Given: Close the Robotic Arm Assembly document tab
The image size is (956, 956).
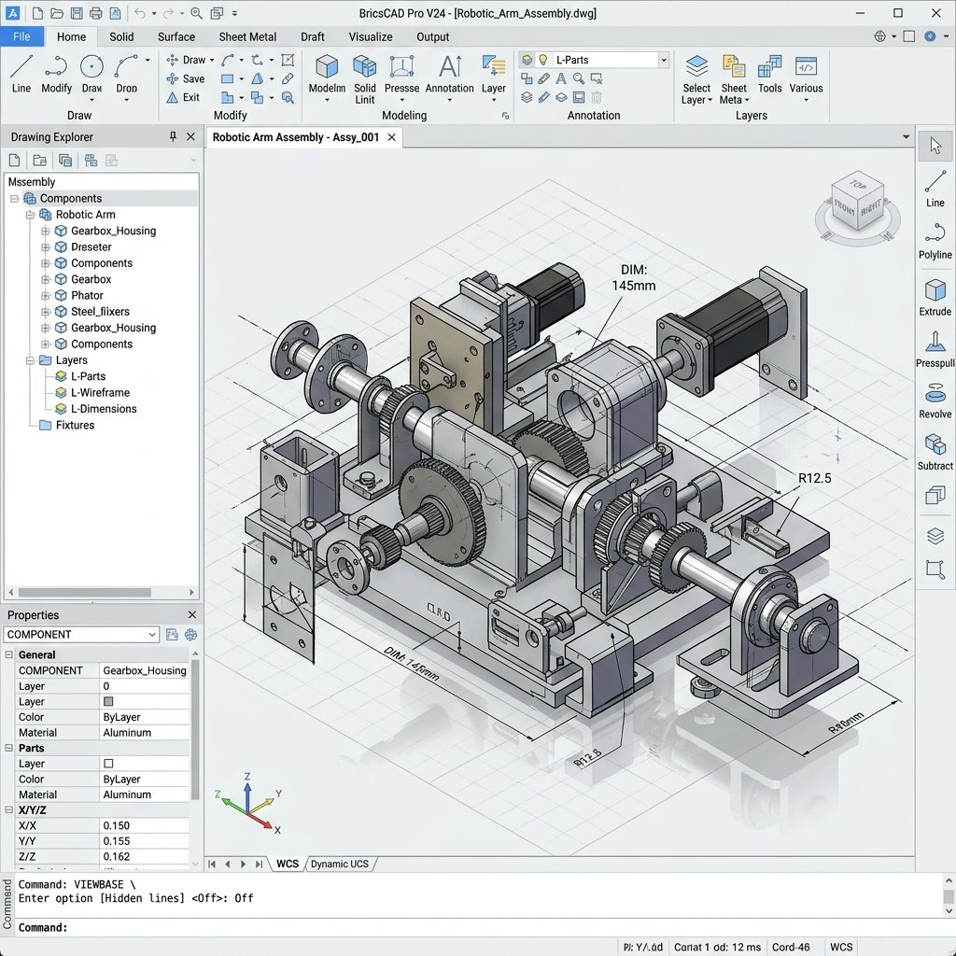Looking at the screenshot, I should 392,137.
